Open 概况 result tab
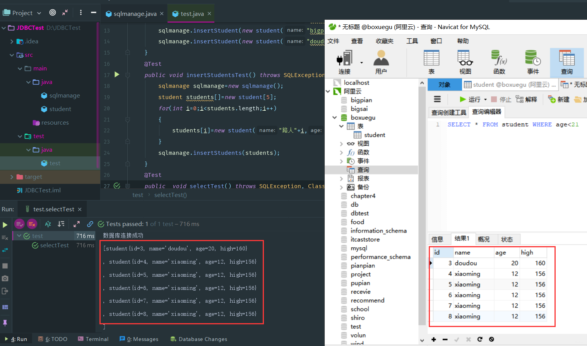Image resolution: width=587 pixels, height=346 pixels. click(484, 239)
